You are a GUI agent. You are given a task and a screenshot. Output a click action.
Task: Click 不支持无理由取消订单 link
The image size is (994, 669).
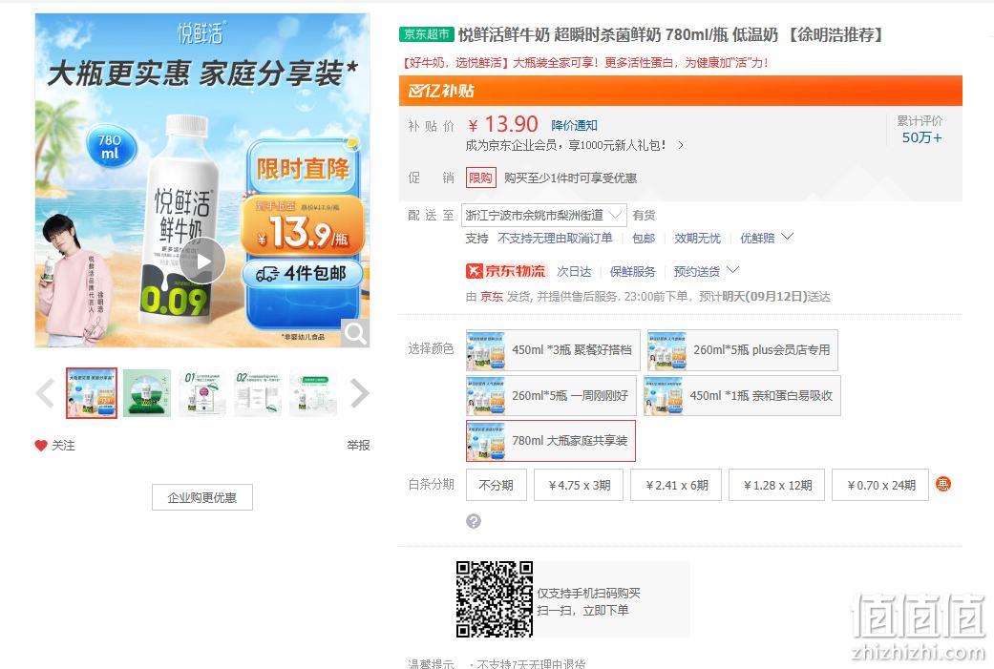pos(556,239)
